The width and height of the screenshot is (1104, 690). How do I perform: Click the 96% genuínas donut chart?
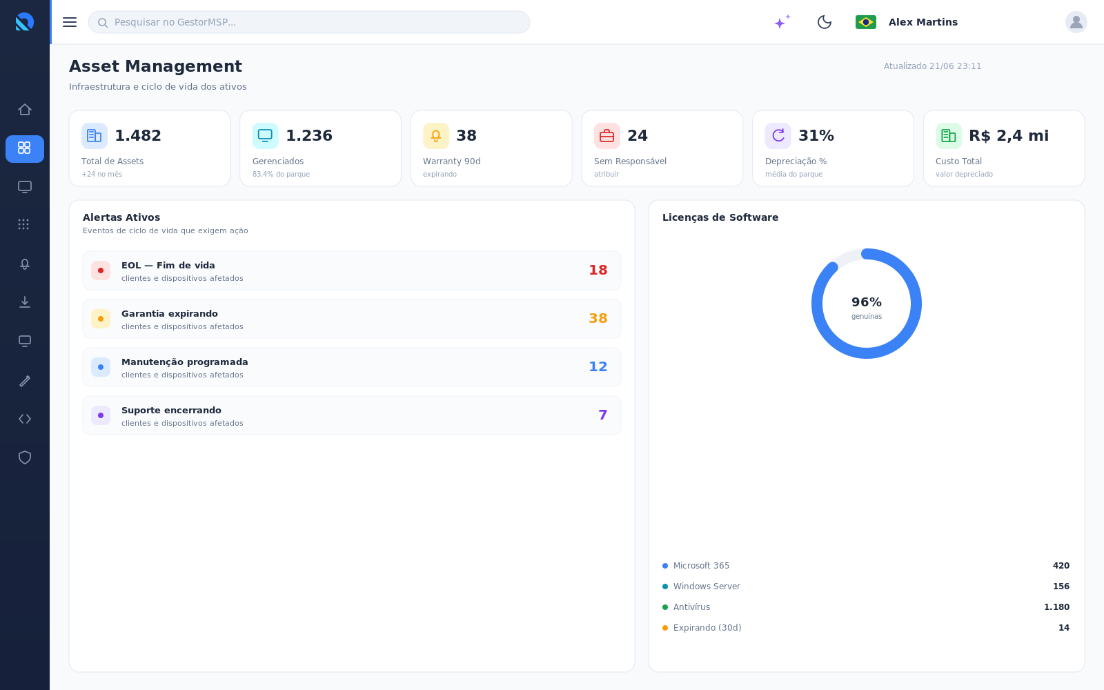[x=867, y=304]
